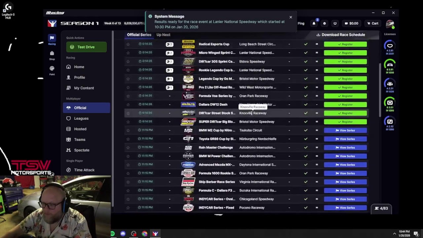Open Hosted sessions in the sidebar

click(86, 129)
